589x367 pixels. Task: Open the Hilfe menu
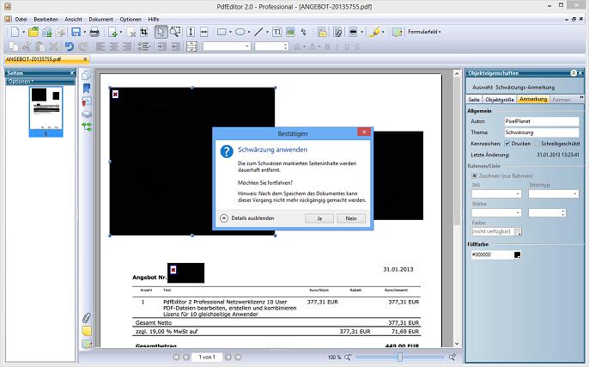pyautogui.click(x=153, y=19)
